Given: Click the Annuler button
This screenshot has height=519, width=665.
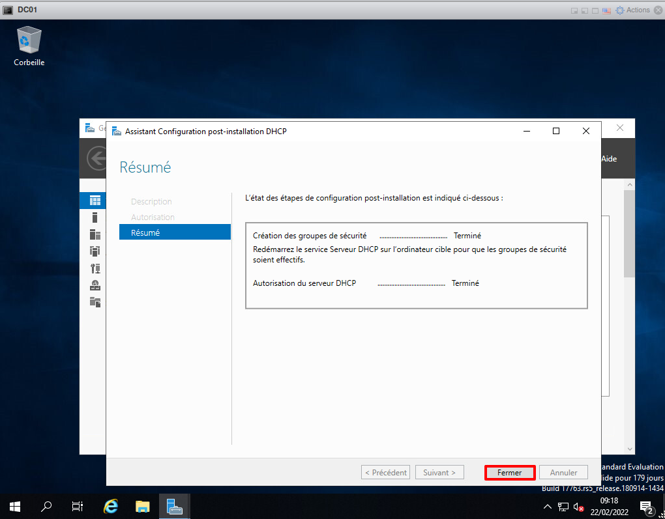Looking at the screenshot, I should tap(563, 473).
